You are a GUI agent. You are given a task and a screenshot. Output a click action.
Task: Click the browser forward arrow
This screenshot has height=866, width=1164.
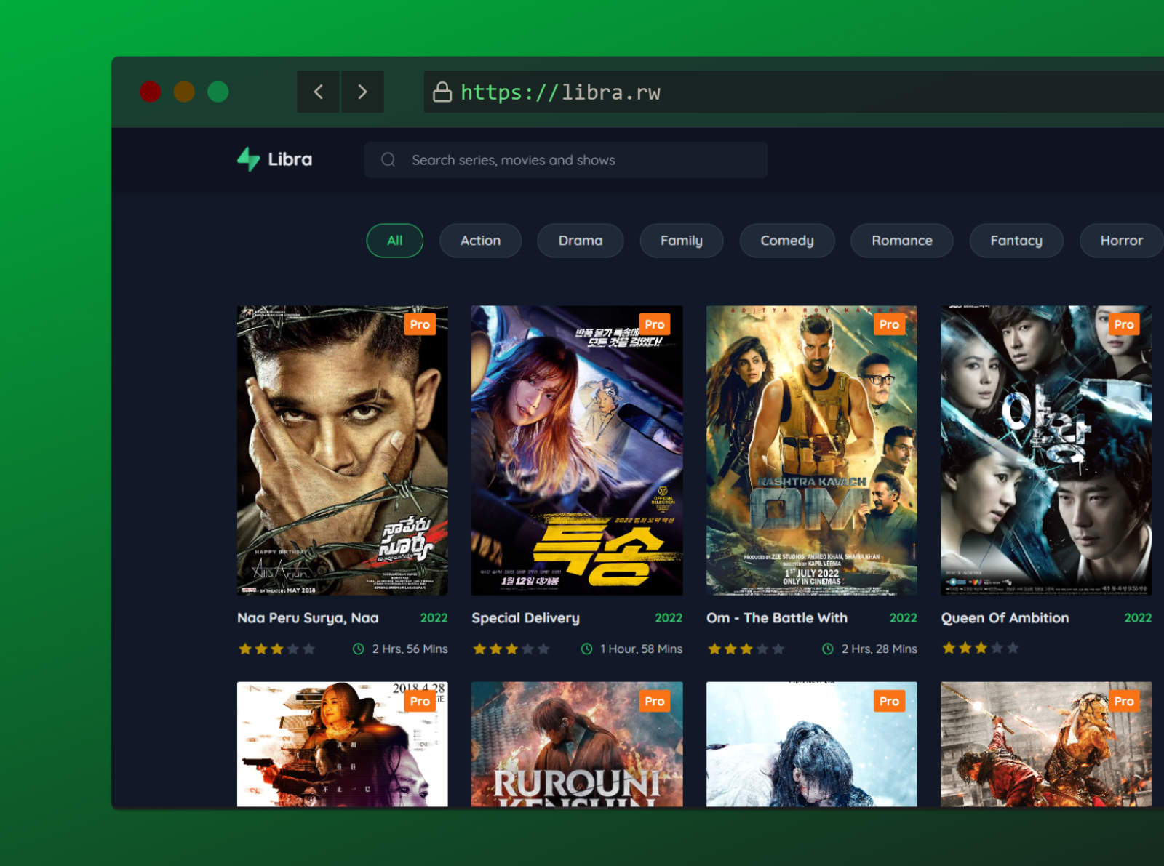(x=363, y=92)
